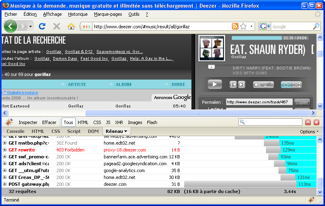The height and width of the screenshot is (206, 325).
Task: Play the track with the Deezer play button
Action: 215,84
